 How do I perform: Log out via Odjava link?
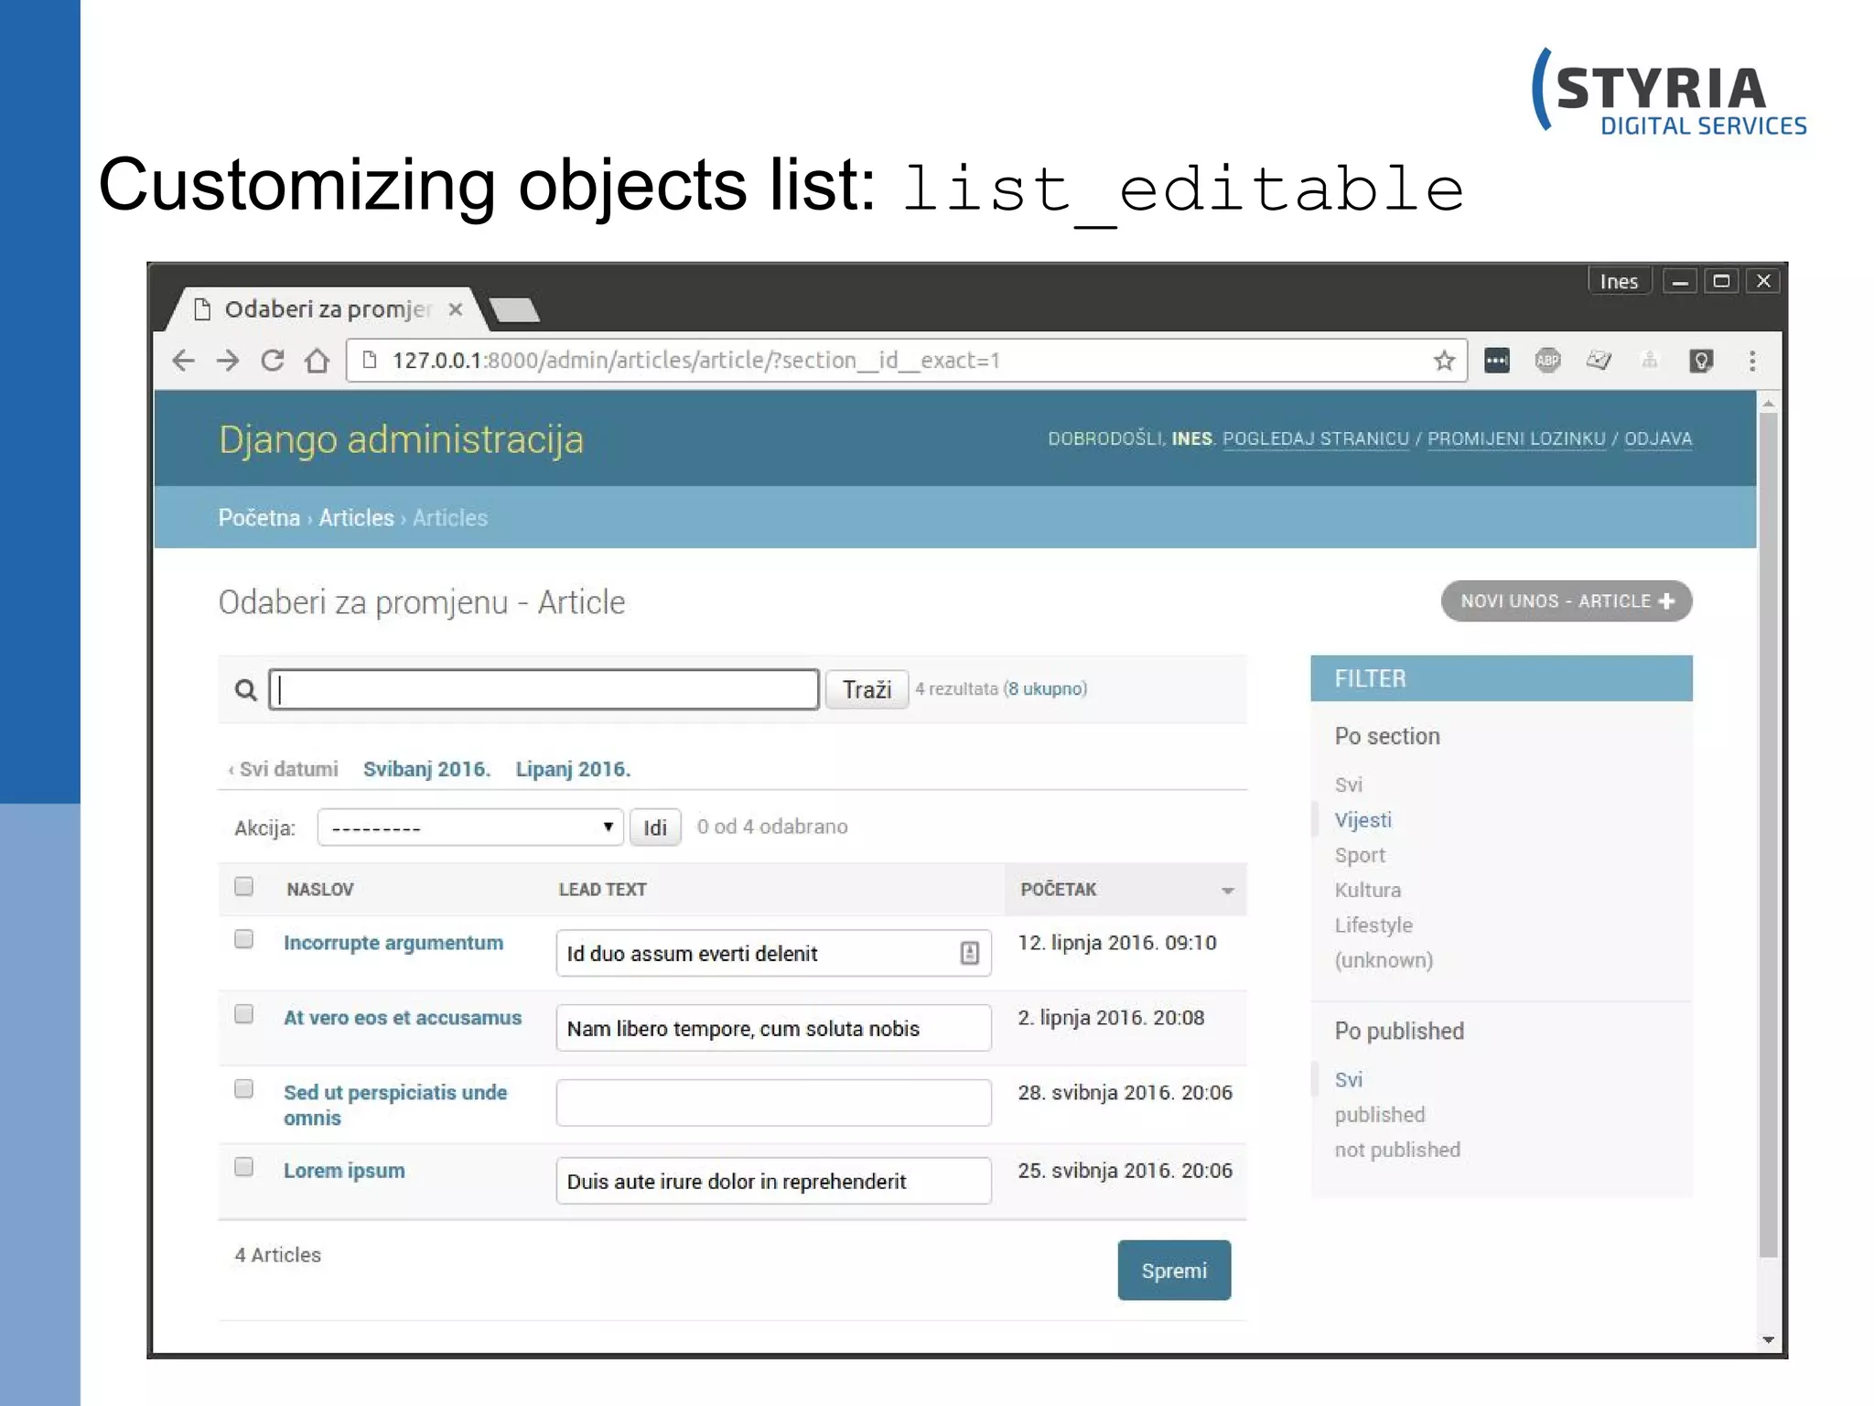click(x=1658, y=438)
